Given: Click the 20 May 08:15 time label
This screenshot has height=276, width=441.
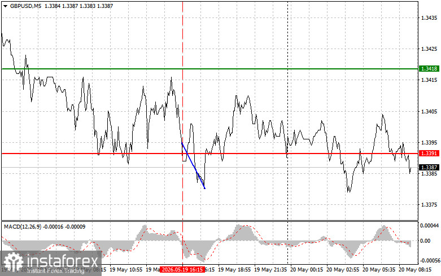Looking at the screenshot, I should point(415,270).
